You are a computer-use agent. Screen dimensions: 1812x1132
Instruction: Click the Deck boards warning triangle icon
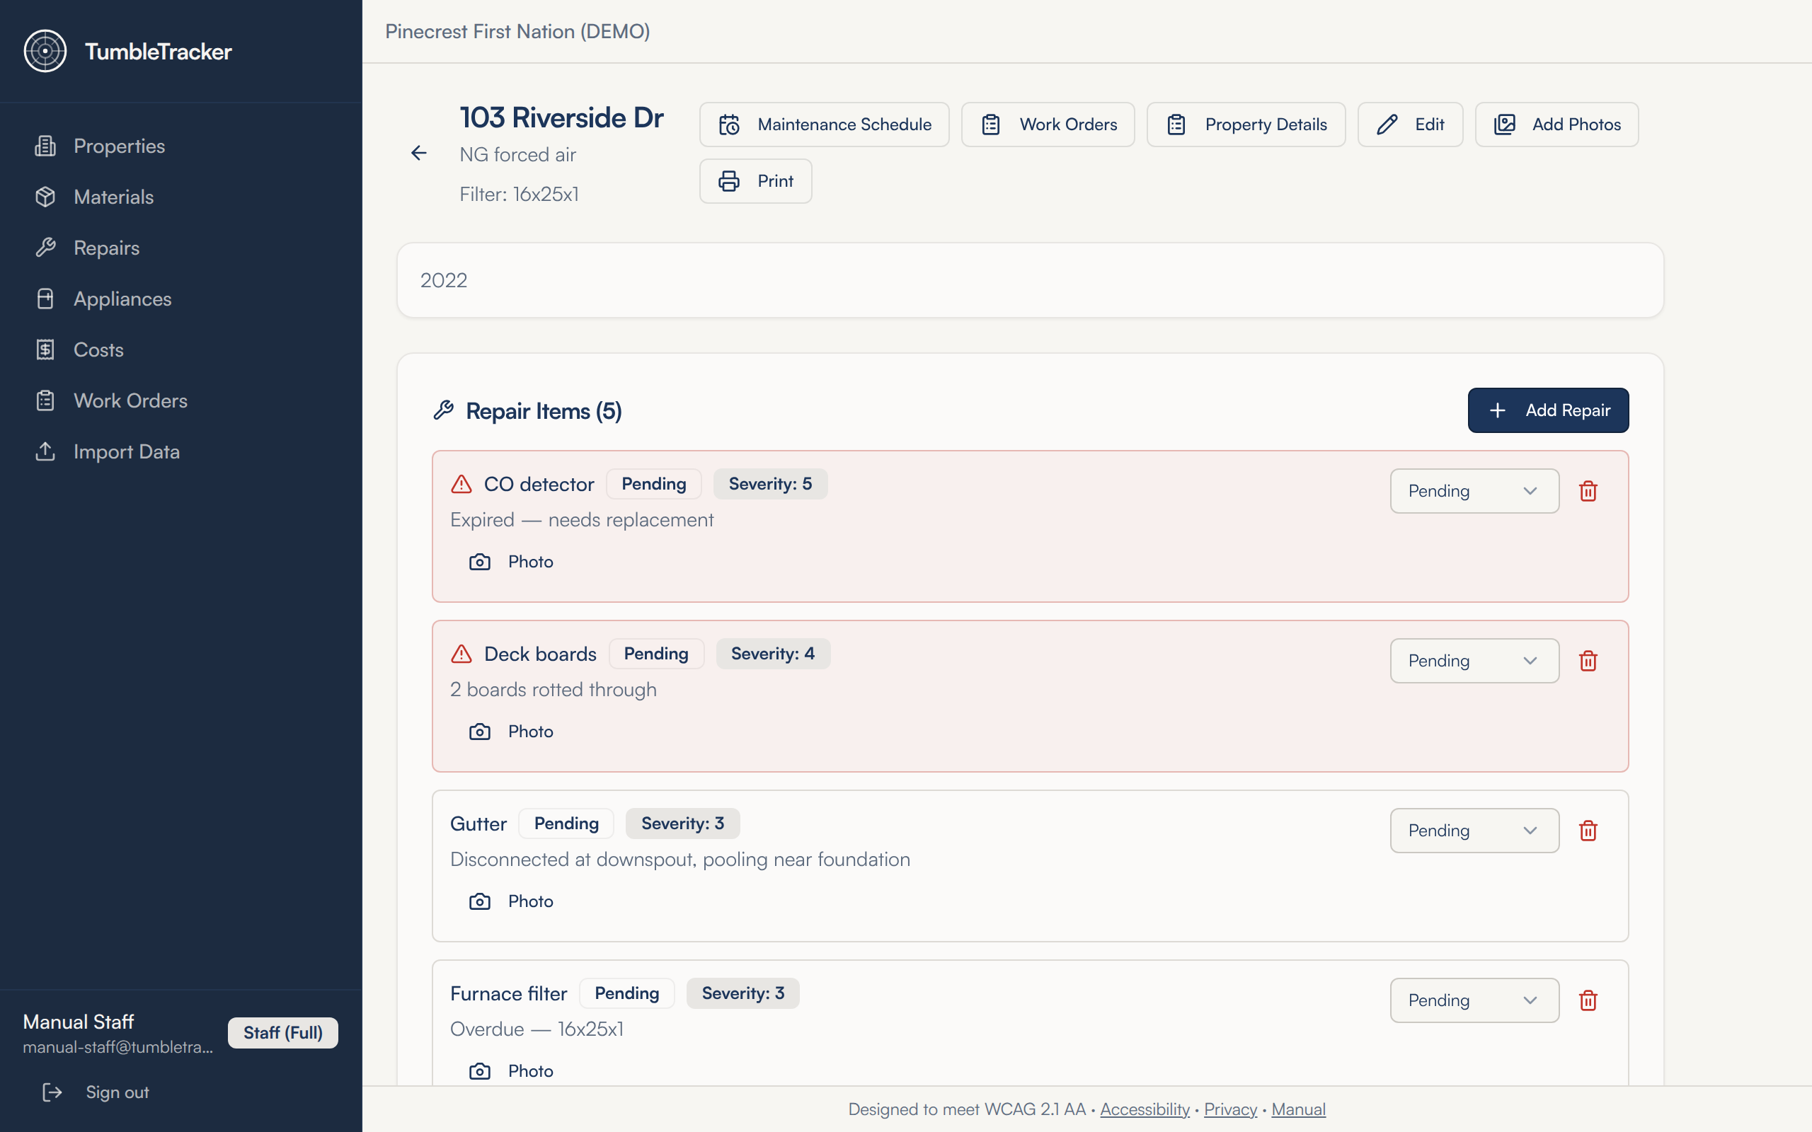461,654
